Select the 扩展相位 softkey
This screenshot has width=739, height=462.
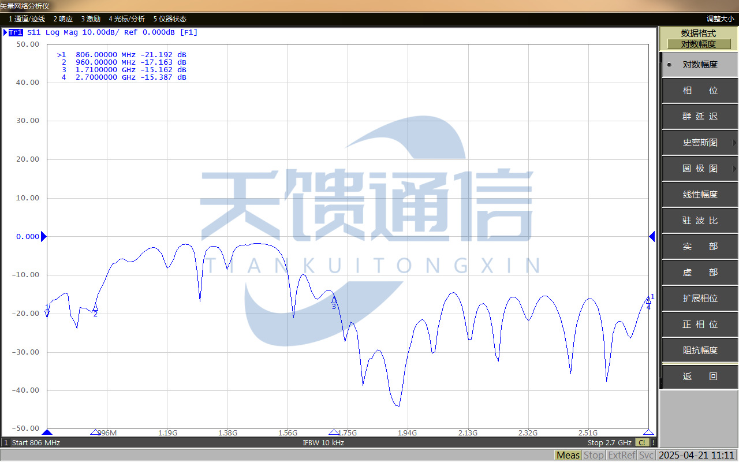click(699, 299)
